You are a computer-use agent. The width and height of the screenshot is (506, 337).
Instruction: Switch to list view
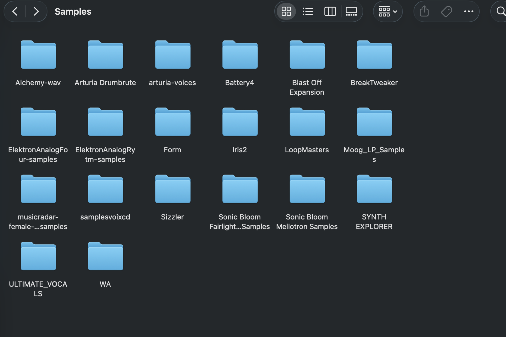click(x=308, y=12)
